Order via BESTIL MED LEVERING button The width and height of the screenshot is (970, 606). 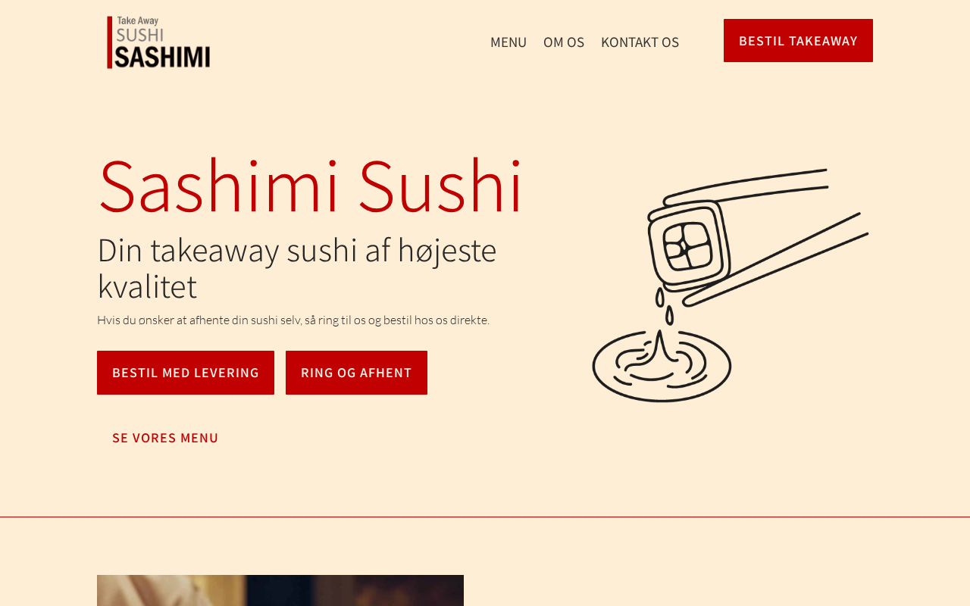pyautogui.click(x=186, y=373)
